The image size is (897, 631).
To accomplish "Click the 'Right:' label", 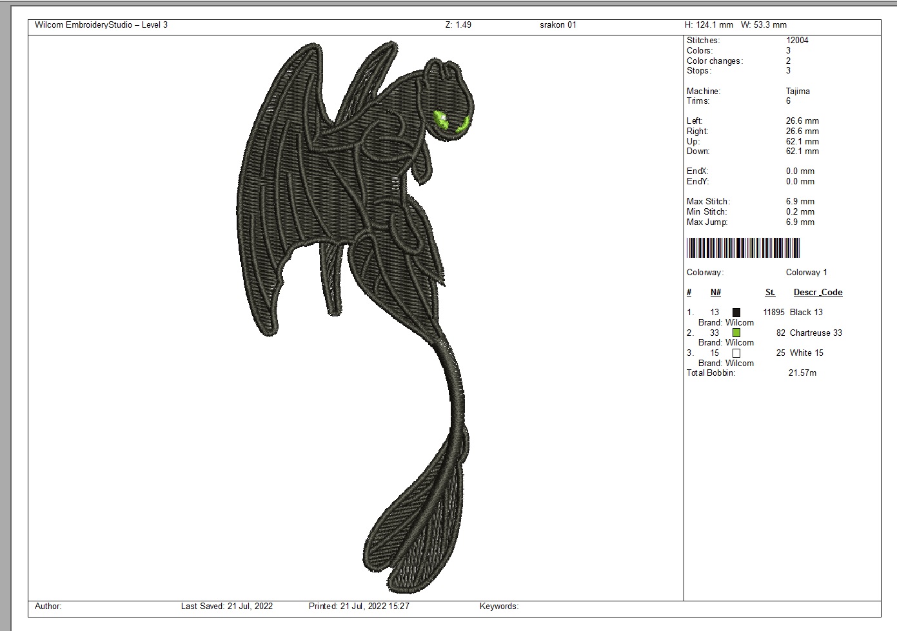I will point(697,131).
